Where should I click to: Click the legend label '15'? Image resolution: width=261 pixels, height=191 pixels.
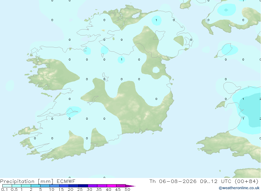(x=61, y=189)
